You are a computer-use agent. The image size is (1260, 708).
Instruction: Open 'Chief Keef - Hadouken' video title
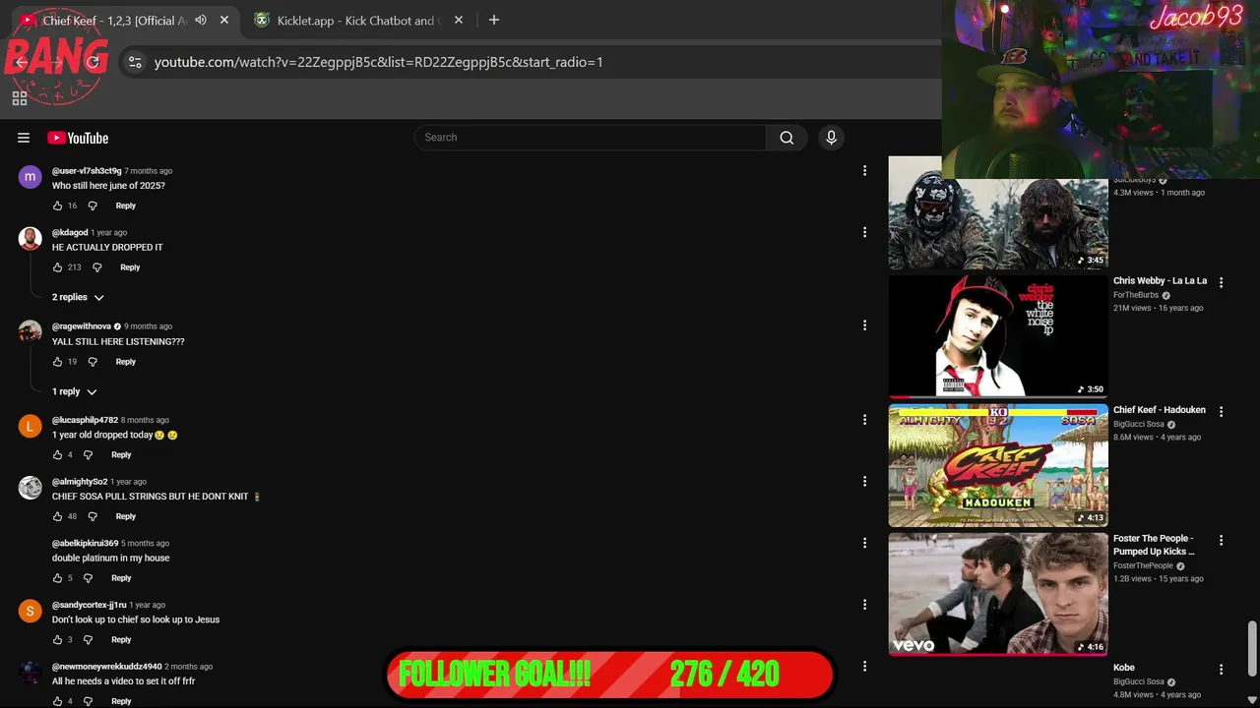click(1159, 410)
